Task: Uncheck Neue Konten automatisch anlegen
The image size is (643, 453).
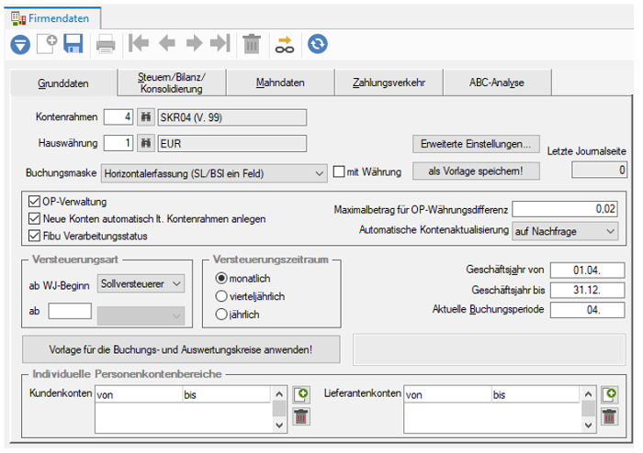Action: click(34, 218)
